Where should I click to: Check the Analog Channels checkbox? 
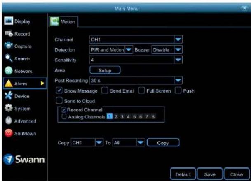pyautogui.click(x=64, y=116)
